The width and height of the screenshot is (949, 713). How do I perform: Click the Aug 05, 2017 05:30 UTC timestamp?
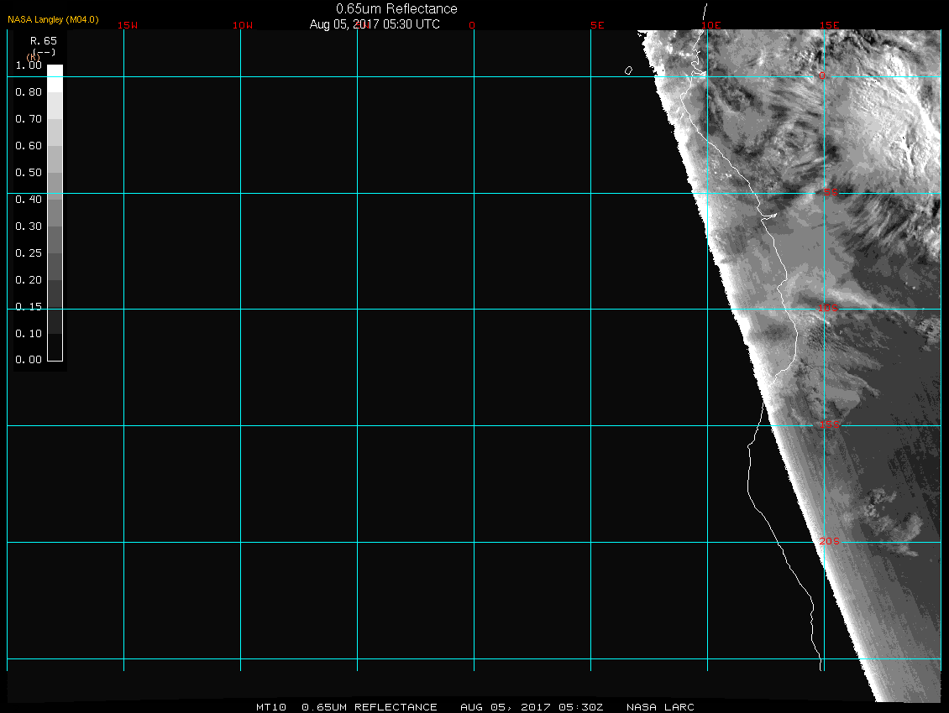tap(375, 24)
